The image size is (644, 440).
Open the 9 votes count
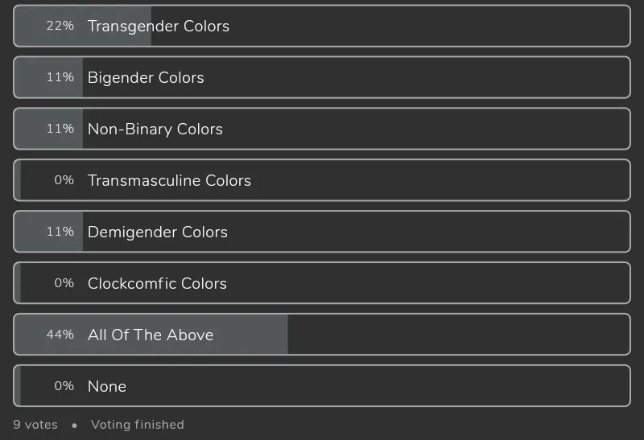(35, 425)
